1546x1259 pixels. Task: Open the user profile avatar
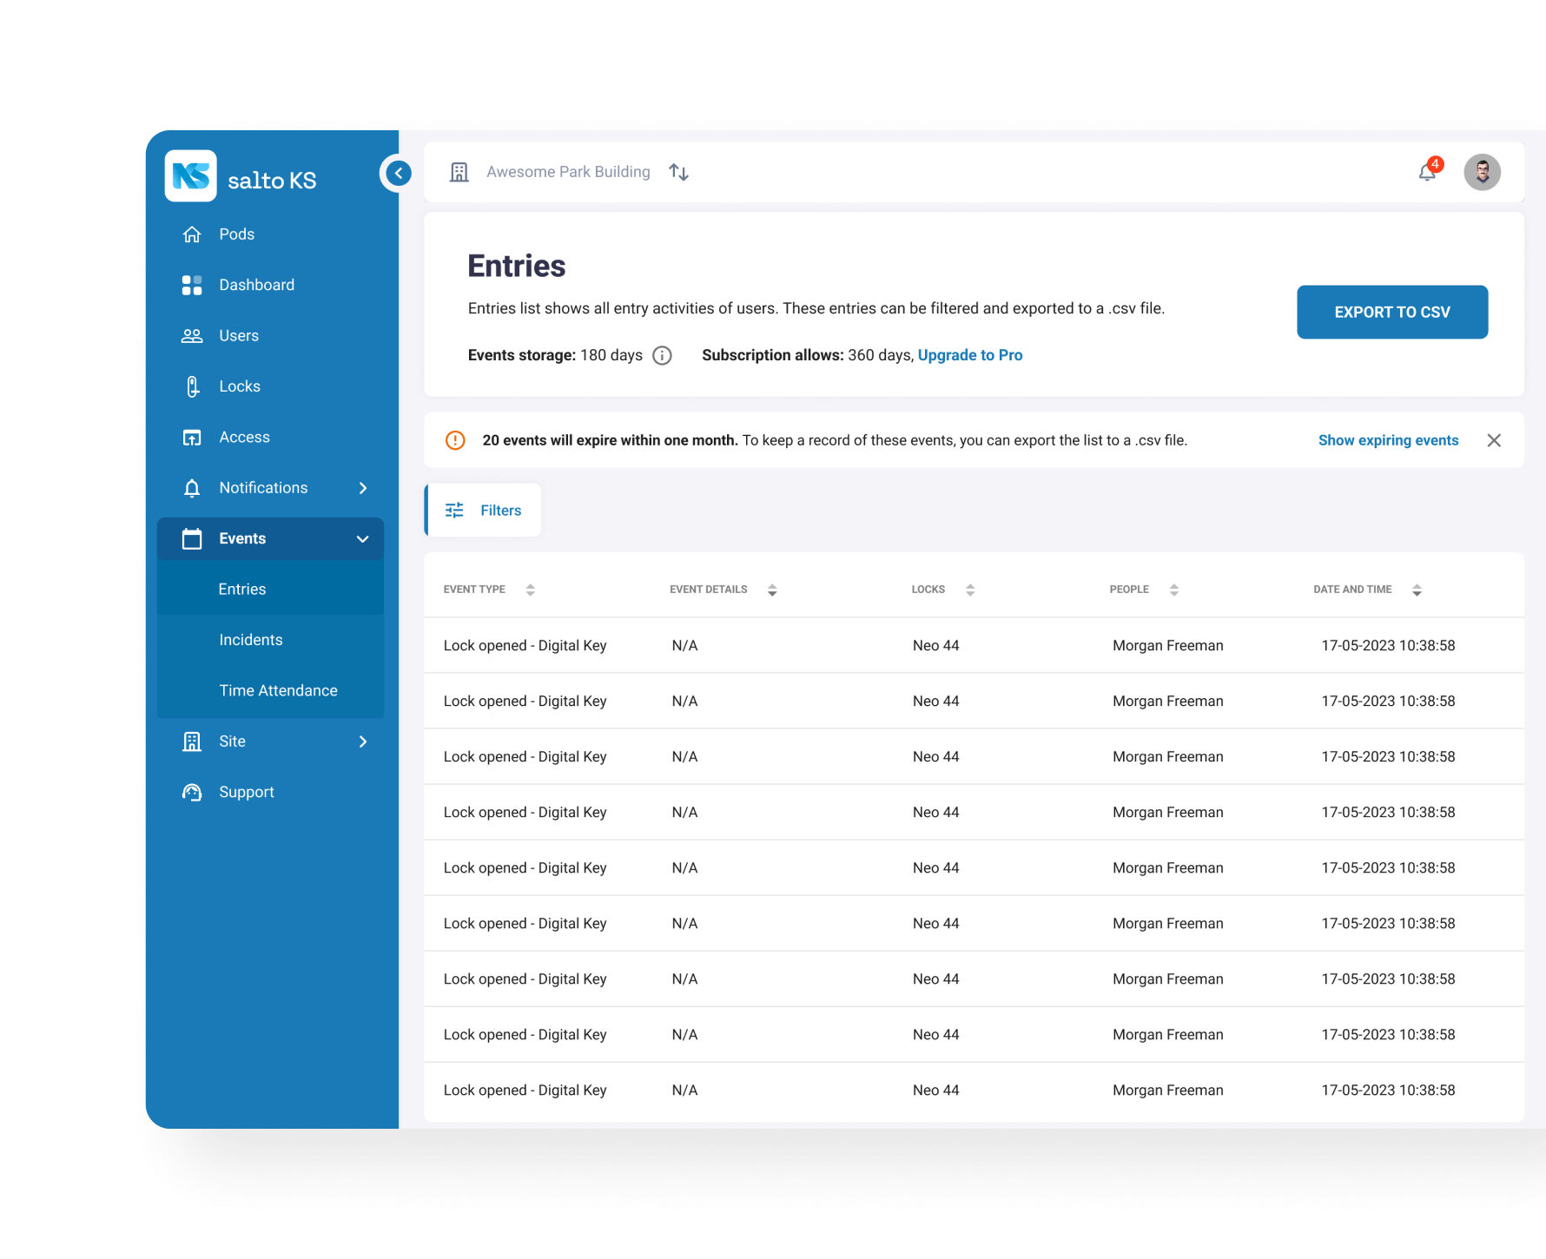[x=1482, y=172]
